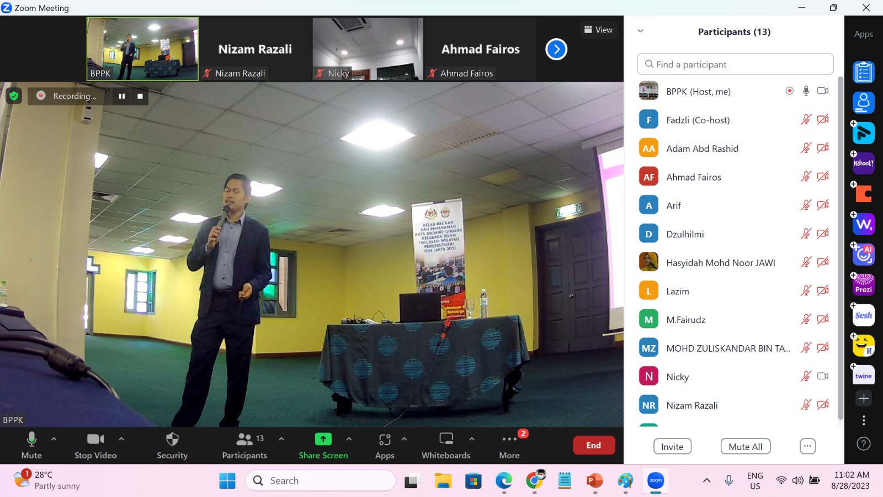
Task: Open sidebar vertical three-dot menu
Action: 864,421
